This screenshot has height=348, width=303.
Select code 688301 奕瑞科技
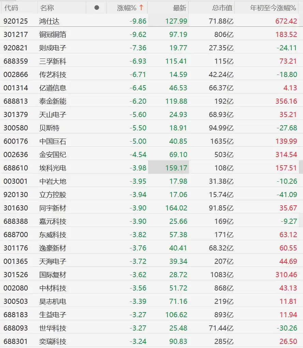[16, 341]
